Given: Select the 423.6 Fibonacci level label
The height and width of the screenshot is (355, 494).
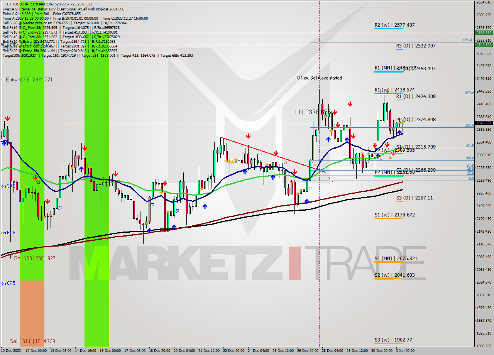Looking at the screenshot, I should point(469,93).
